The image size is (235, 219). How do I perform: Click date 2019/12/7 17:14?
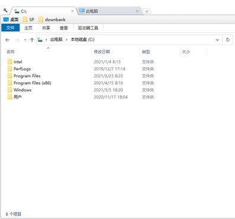click(x=110, y=69)
